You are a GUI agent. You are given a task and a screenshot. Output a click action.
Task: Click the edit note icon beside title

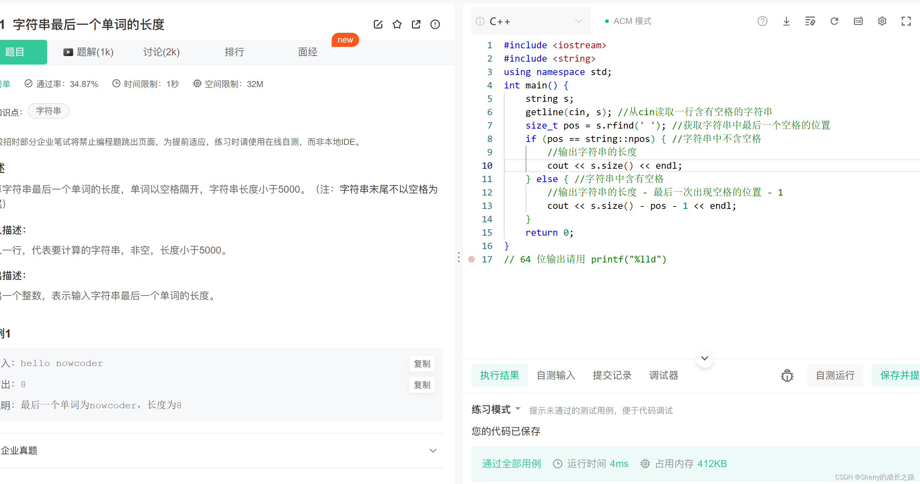378,24
